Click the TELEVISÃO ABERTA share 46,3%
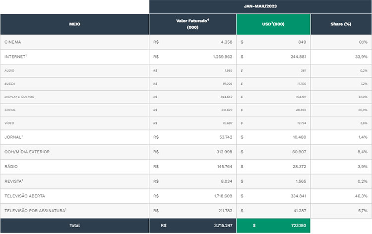Image resolution: width=372 pixels, height=234 pixels. pos(361,196)
